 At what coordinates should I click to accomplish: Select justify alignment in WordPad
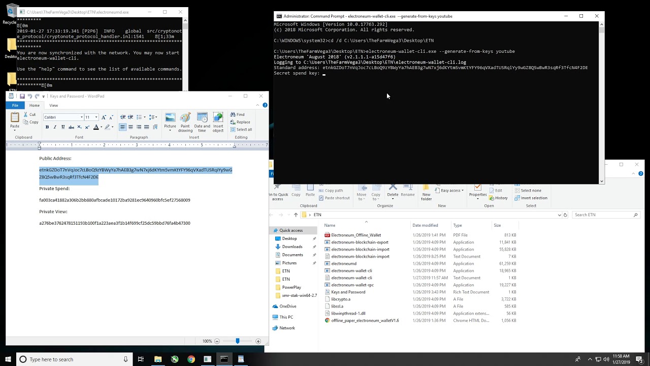click(147, 127)
